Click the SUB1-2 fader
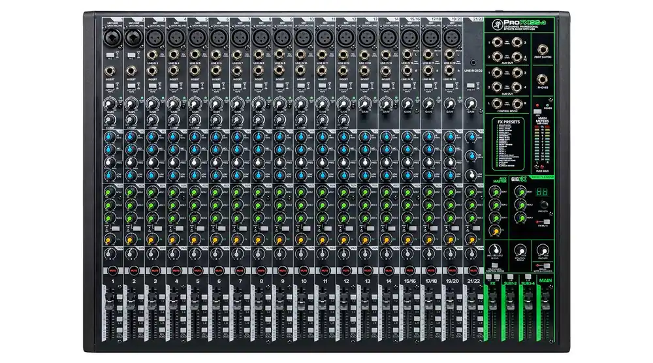 [x=510, y=300]
